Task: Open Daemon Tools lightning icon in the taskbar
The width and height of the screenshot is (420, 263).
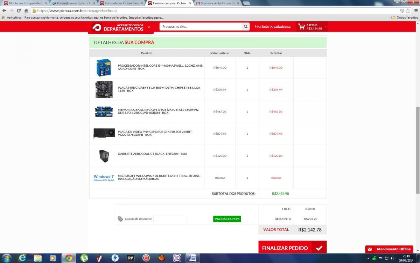Action: pyautogui.click(x=115, y=258)
